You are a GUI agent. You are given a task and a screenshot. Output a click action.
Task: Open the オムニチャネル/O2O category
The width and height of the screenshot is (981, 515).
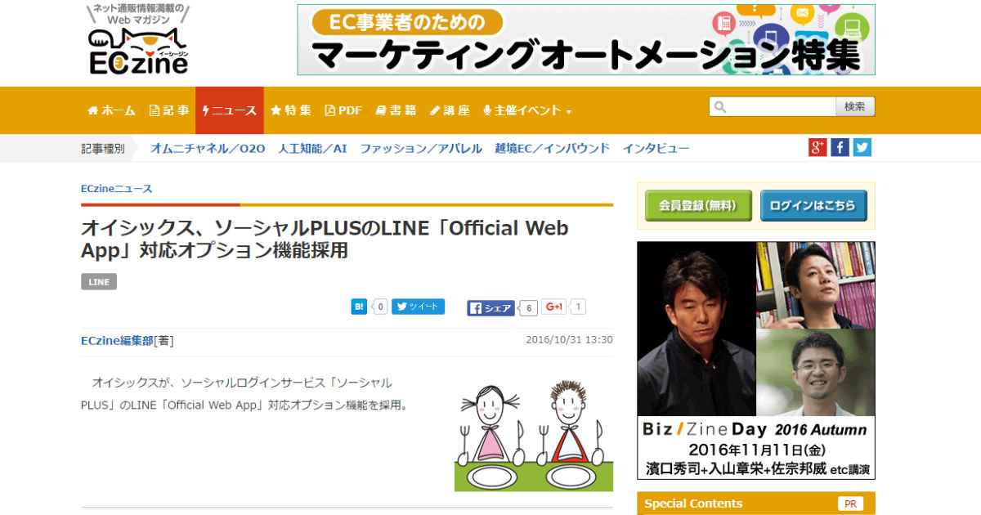(208, 148)
